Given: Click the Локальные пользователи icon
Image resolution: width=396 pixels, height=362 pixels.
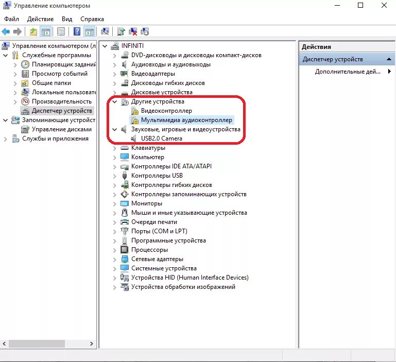Looking at the screenshot, I should [x=25, y=92].
